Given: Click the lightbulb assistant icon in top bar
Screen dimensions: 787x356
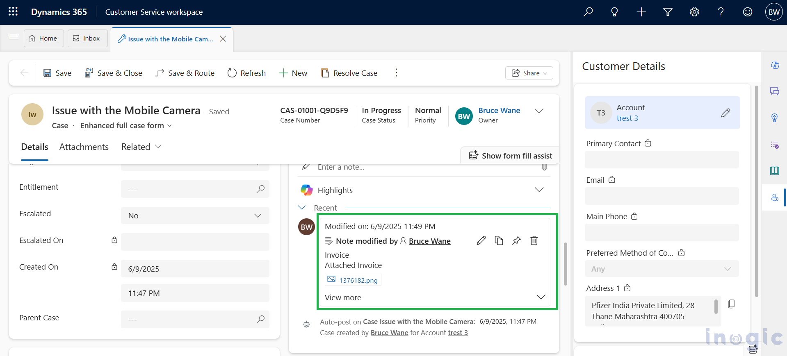Looking at the screenshot, I should click(614, 12).
